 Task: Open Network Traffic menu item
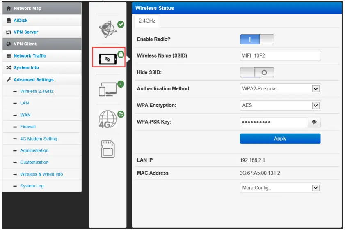tap(42, 56)
